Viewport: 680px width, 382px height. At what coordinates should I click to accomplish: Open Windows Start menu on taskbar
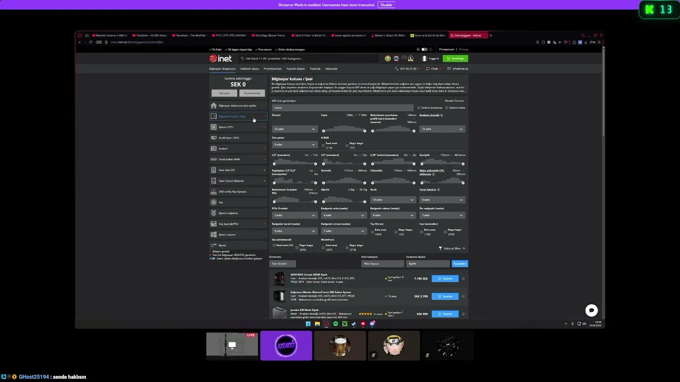tap(308, 324)
